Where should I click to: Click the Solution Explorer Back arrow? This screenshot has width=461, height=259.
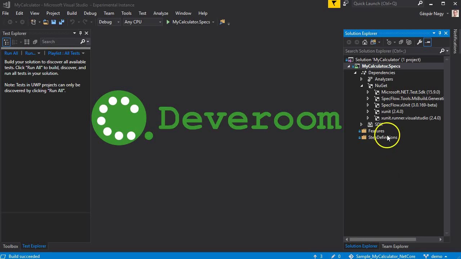coord(349,42)
